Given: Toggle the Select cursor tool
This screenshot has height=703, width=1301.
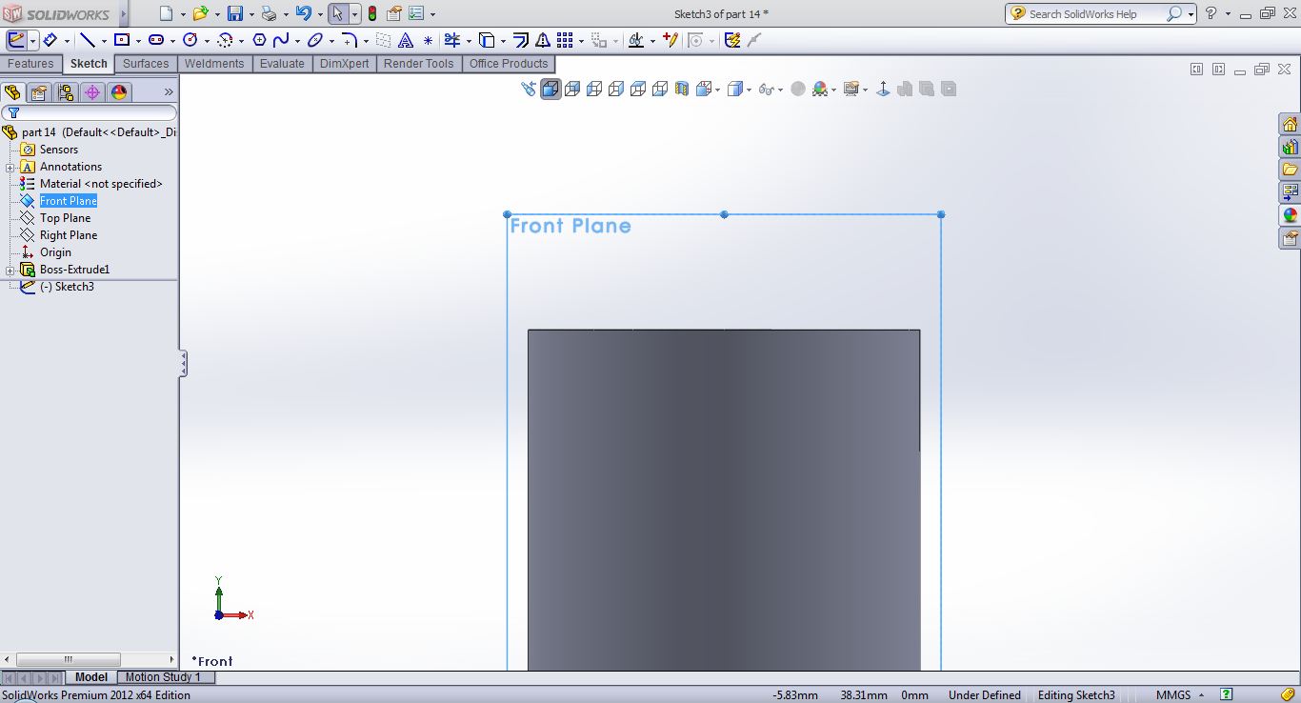Looking at the screenshot, I should (337, 13).
